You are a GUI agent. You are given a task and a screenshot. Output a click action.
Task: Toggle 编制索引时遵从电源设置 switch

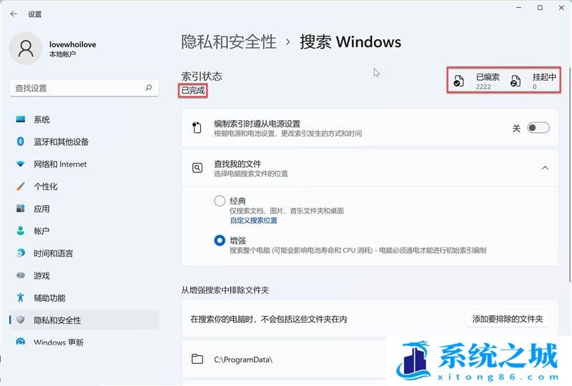(x=538, y=128)
